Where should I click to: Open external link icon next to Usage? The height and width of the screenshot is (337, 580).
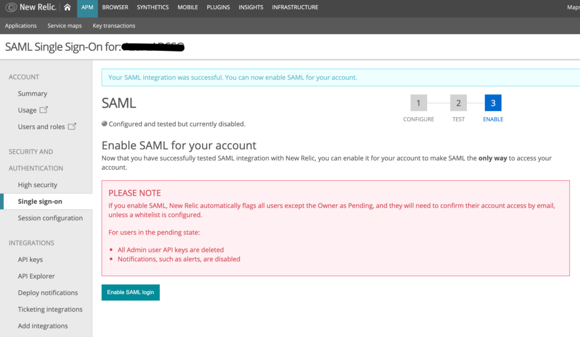coord(44,110)
